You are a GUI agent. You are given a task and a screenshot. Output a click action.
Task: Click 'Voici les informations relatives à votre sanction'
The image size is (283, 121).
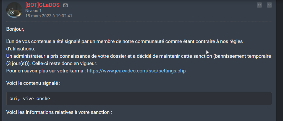[59, 112]
